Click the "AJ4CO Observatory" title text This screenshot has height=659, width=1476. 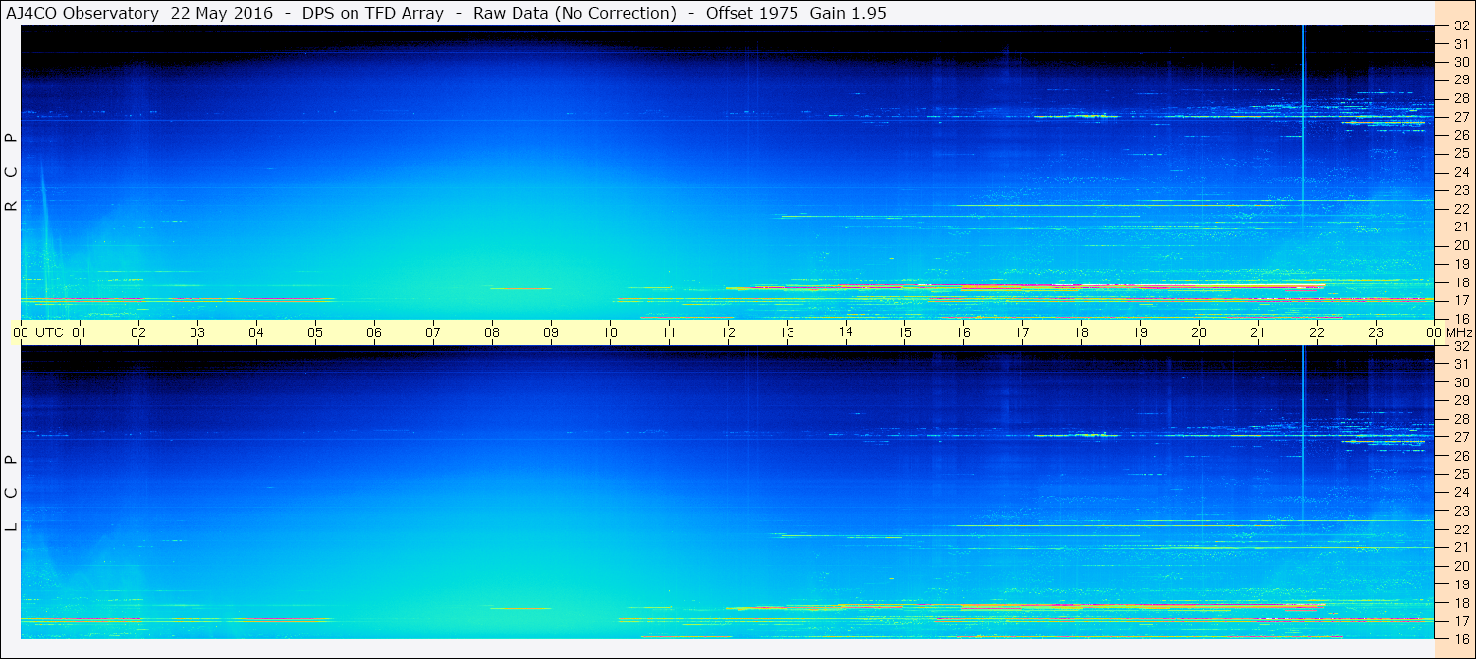tap(83, 13)
